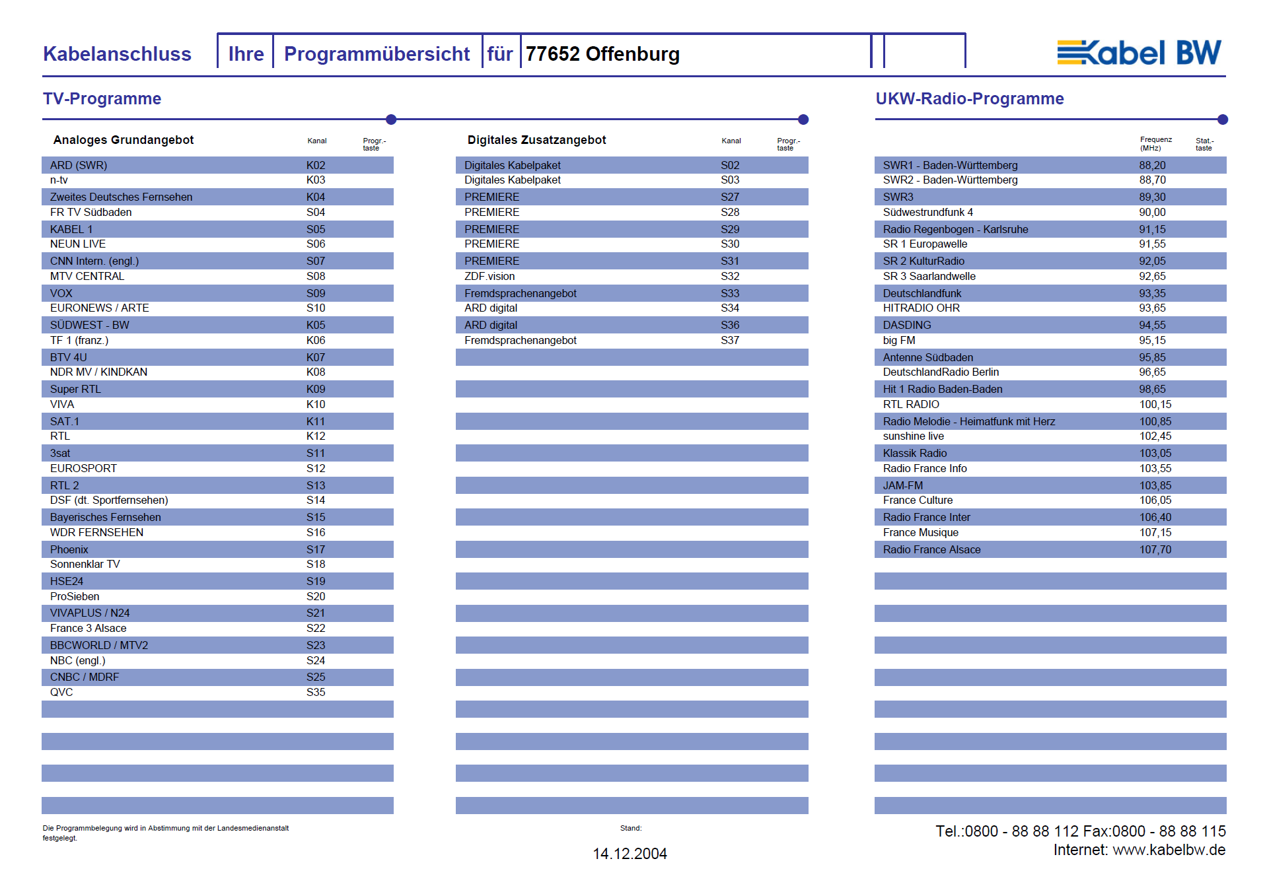Click the VOX channel row
The height and width of the screenshot is (896, 1267).
point(217,293)
